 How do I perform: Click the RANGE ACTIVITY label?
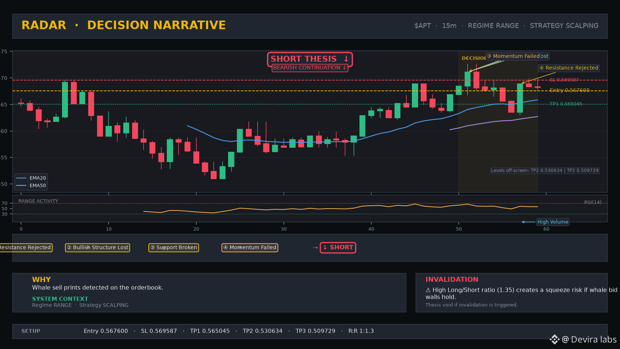point(38,201)
